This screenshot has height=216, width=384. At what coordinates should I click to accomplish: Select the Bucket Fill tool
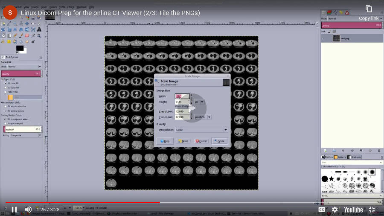coord(3,35)
